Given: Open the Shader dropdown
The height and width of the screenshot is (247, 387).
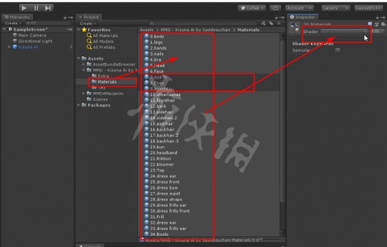Looking at the screenshot, I should point(345,32).
